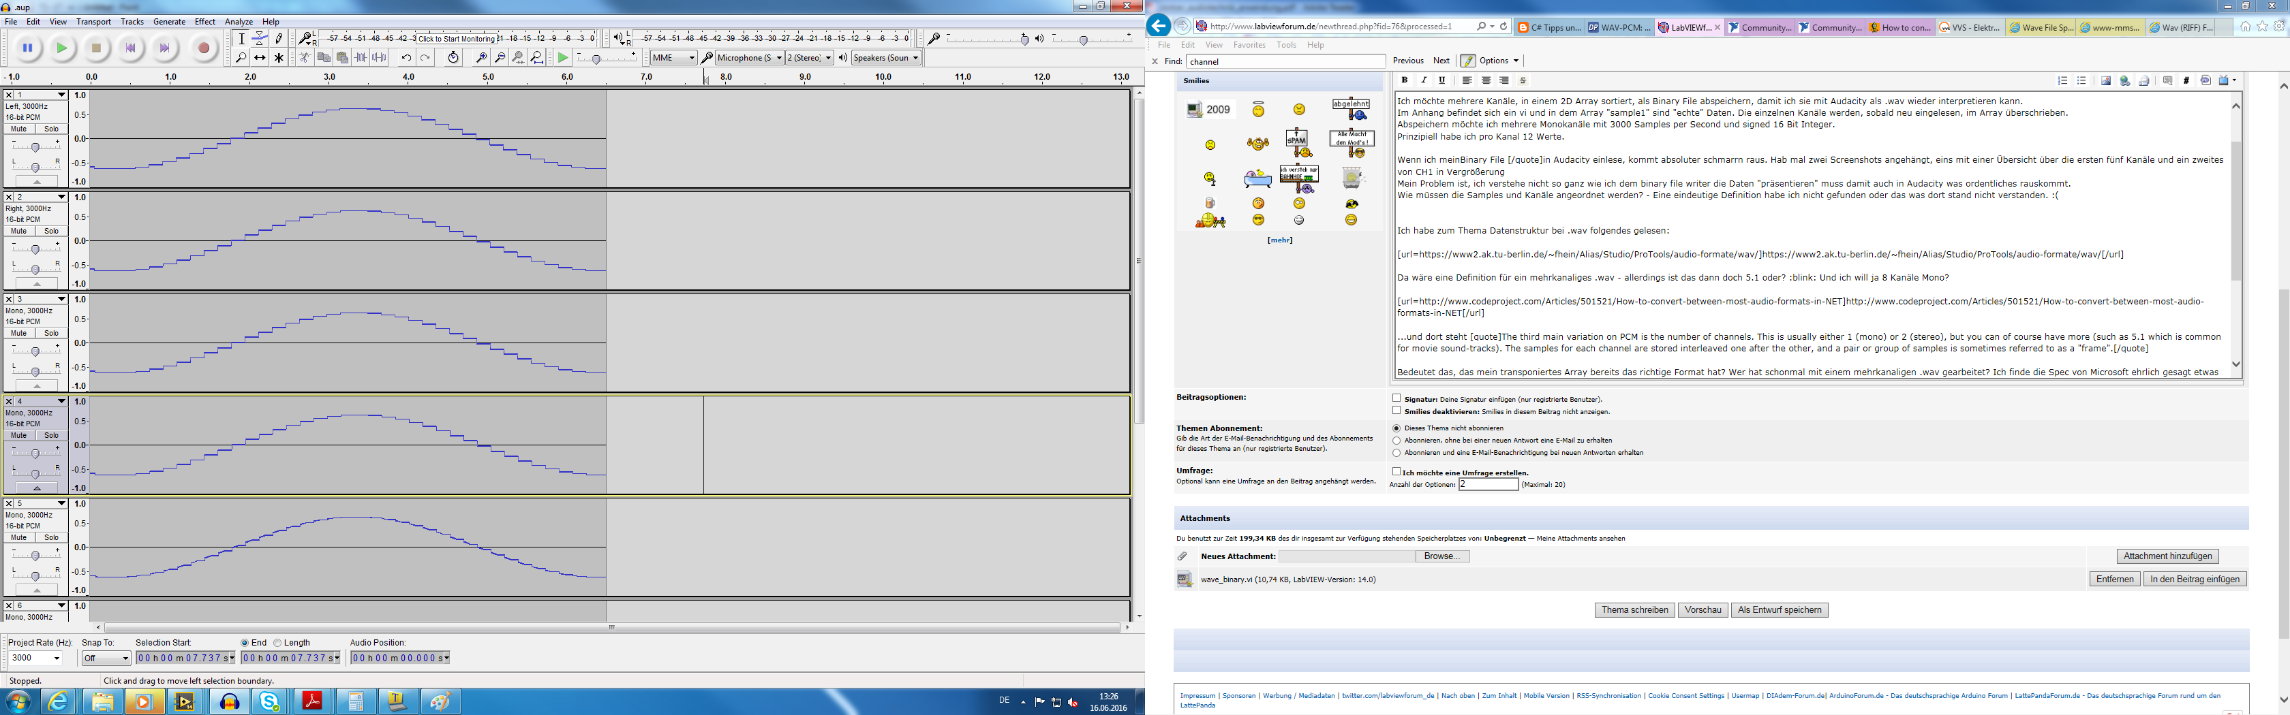Screen dimensions: 2290x715
Task: Click the Stop button in Audacity
Action: pyautogui.click(x=96, y=48)
